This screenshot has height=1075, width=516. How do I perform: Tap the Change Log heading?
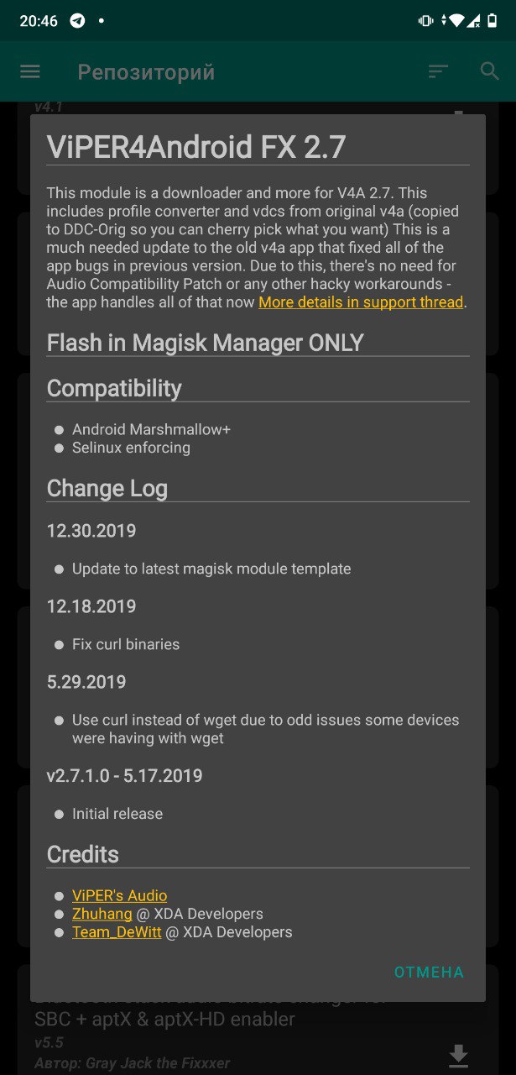[107, 488]
